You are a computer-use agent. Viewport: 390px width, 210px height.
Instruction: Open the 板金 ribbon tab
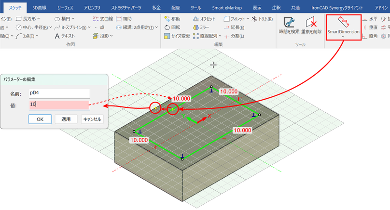(x=156, y=8)
